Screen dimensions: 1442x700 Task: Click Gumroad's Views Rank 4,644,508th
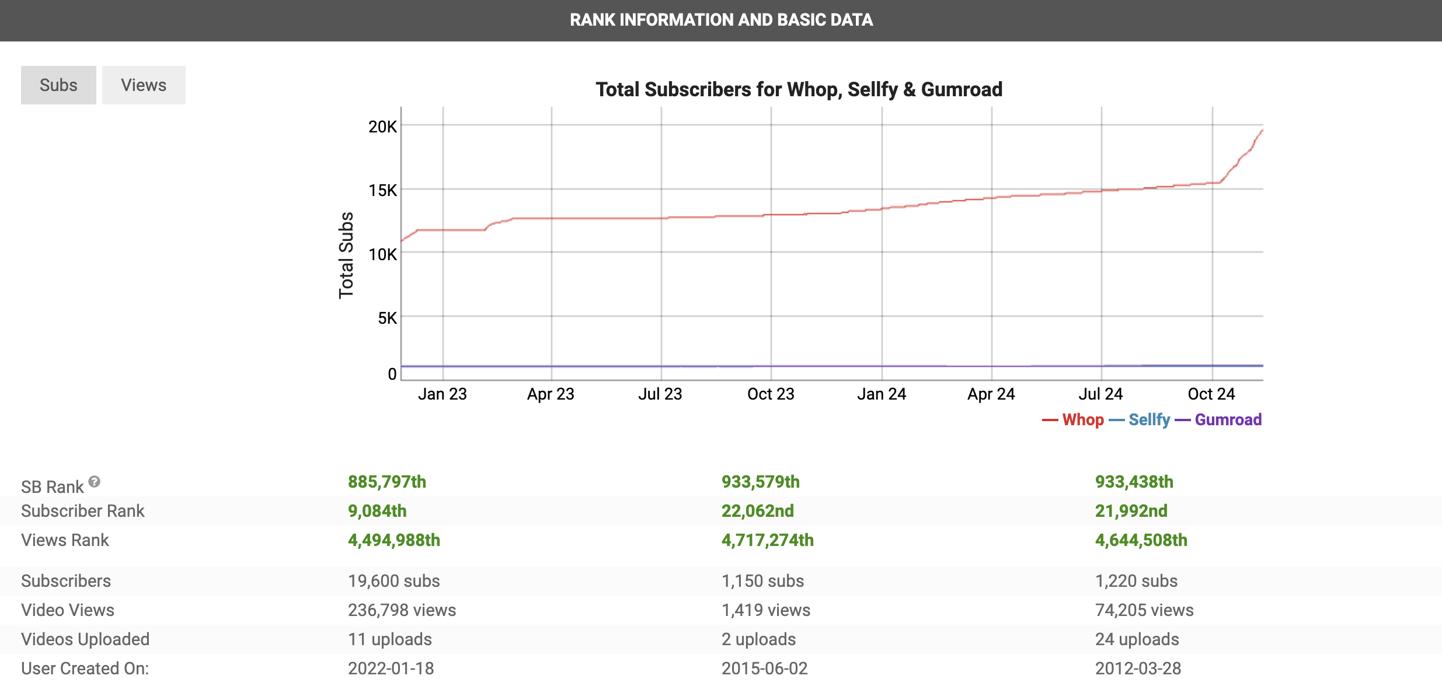tap(1140, 540)
